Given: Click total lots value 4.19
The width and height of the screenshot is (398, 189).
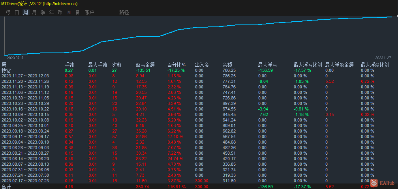Looking at the screenshot, I should pos(69,187).
